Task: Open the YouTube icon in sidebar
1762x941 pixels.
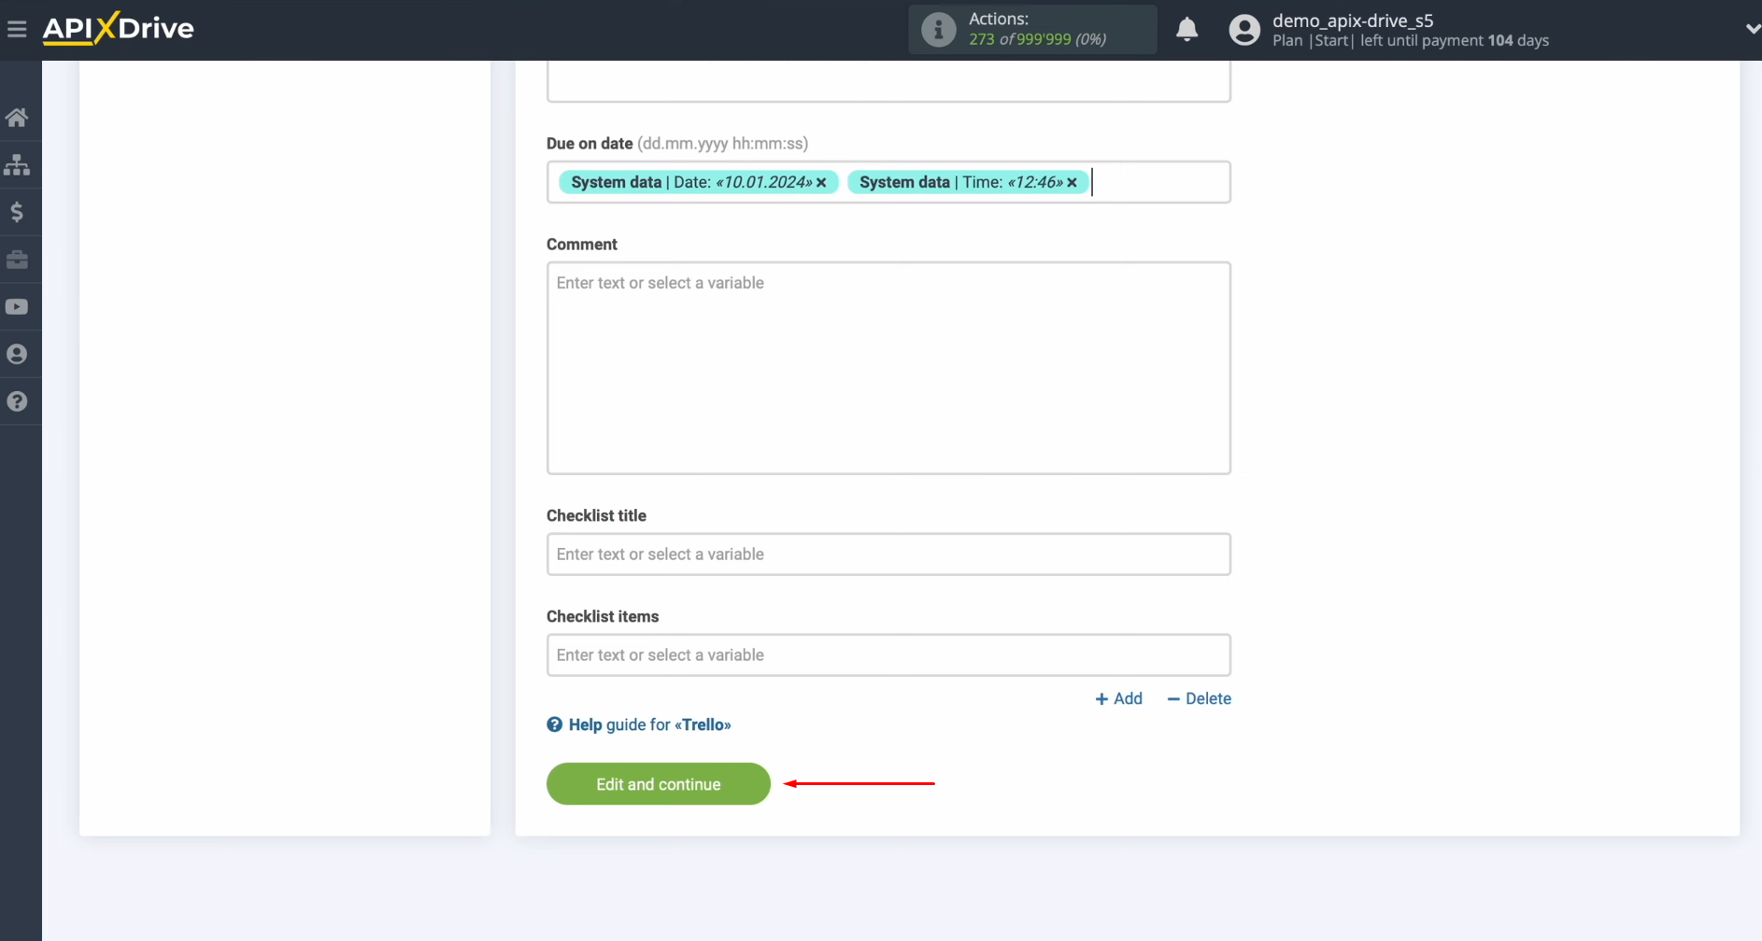Action: tap(18, 306)
